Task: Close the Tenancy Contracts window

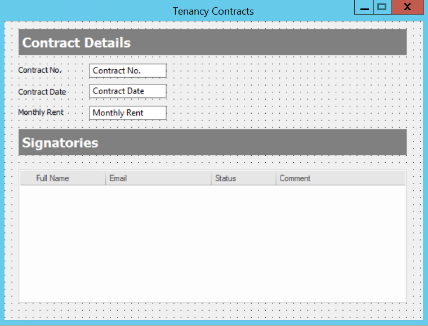Action: (x=407, y=7)
